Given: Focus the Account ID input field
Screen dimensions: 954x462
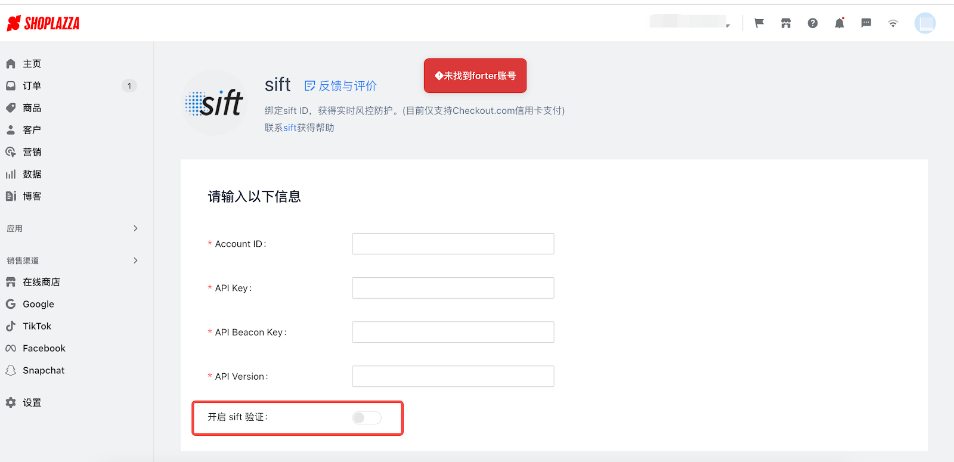Looking at the screenshot, I should coord(453,244).
